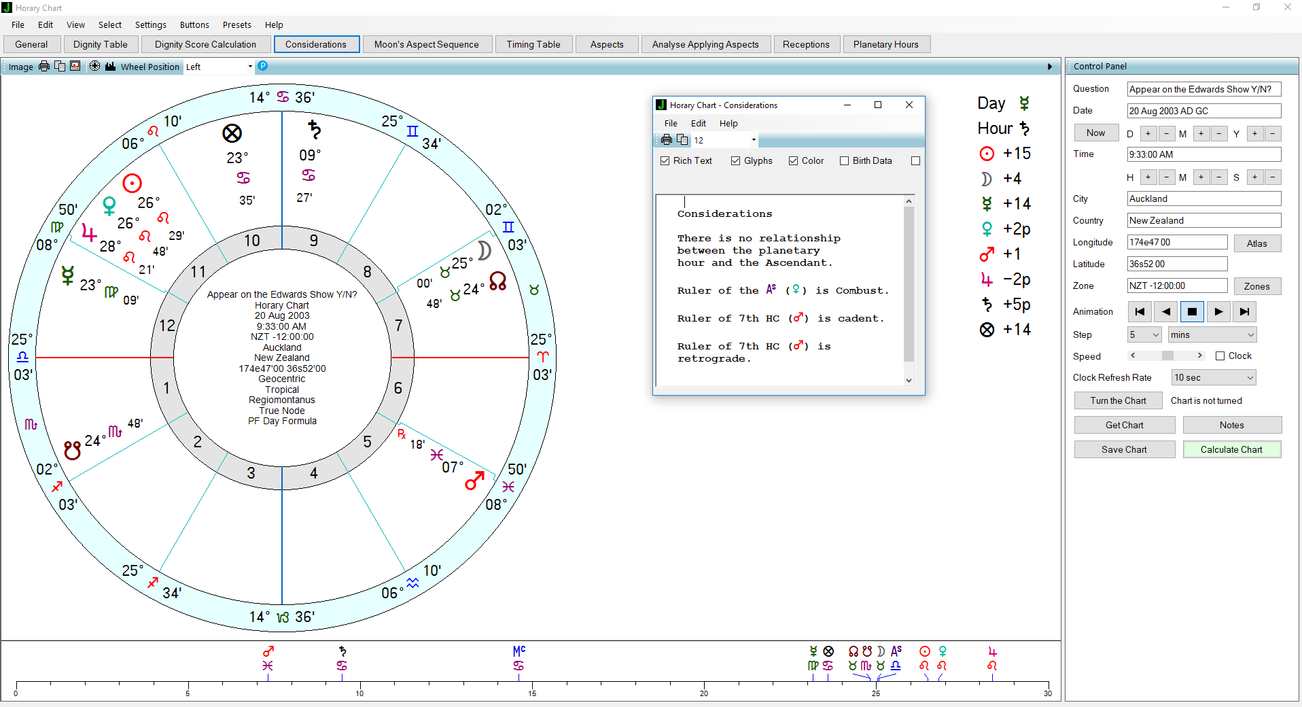Switch to the Dignity Table tab
This screenshot has height=707, width=1302.
click(101, 44)
